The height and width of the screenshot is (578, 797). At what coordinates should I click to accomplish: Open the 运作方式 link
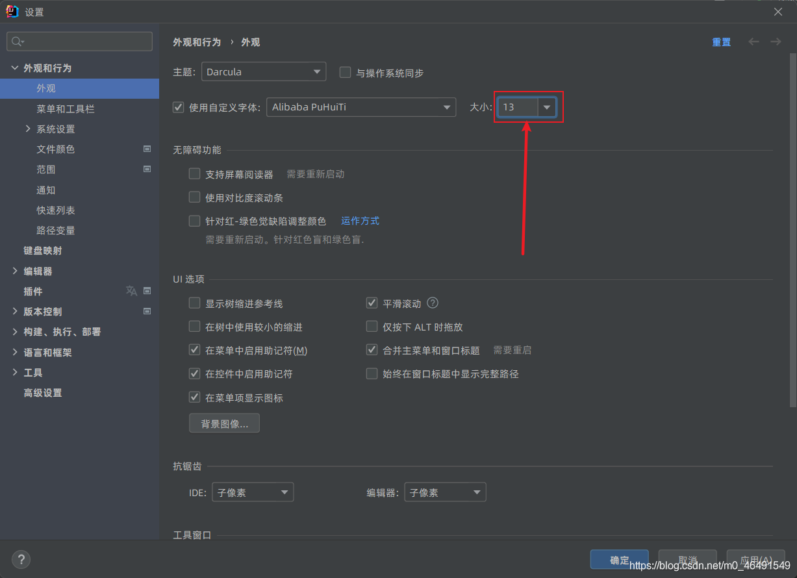360,221
